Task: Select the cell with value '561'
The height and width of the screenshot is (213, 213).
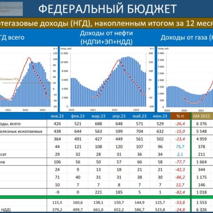Action: 140,139
